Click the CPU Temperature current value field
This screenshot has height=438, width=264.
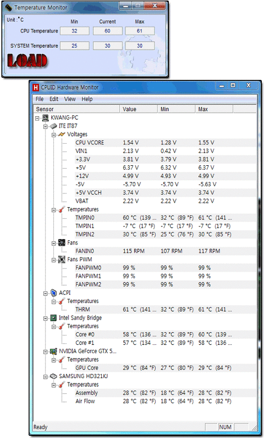[108, 31]
